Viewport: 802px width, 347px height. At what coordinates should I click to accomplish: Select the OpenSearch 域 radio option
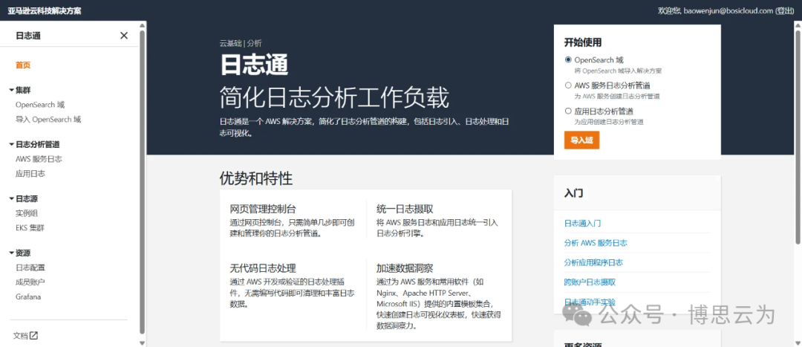click(x=568, y=60)
